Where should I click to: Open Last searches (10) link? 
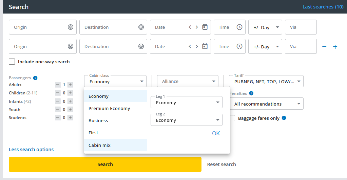323,7
